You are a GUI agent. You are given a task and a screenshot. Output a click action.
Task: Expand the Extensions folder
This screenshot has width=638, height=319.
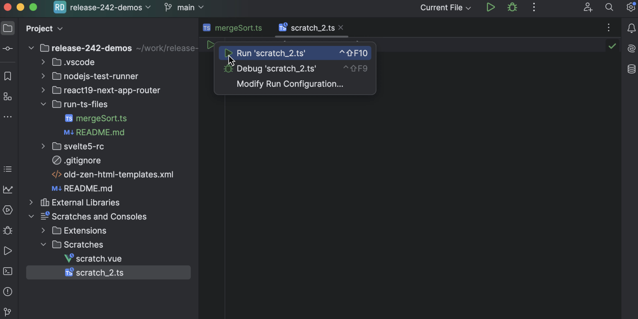tap(43, 231)
